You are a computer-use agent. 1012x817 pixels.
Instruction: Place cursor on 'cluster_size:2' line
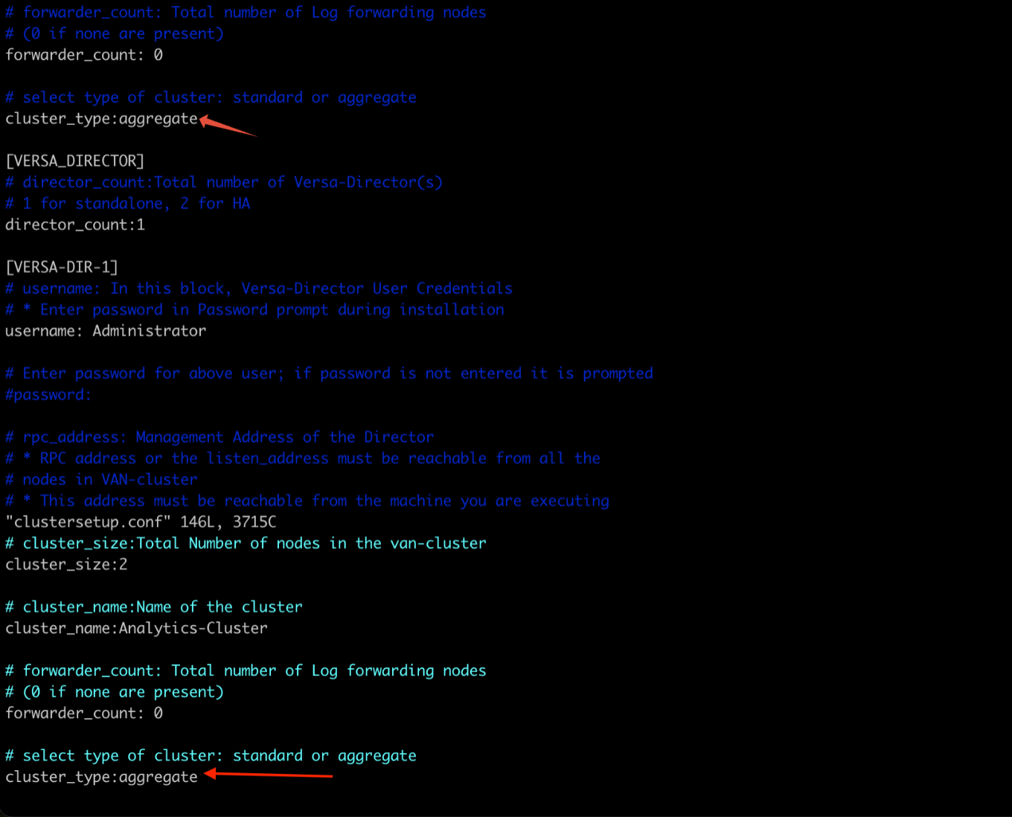click(x=66, y=565)
